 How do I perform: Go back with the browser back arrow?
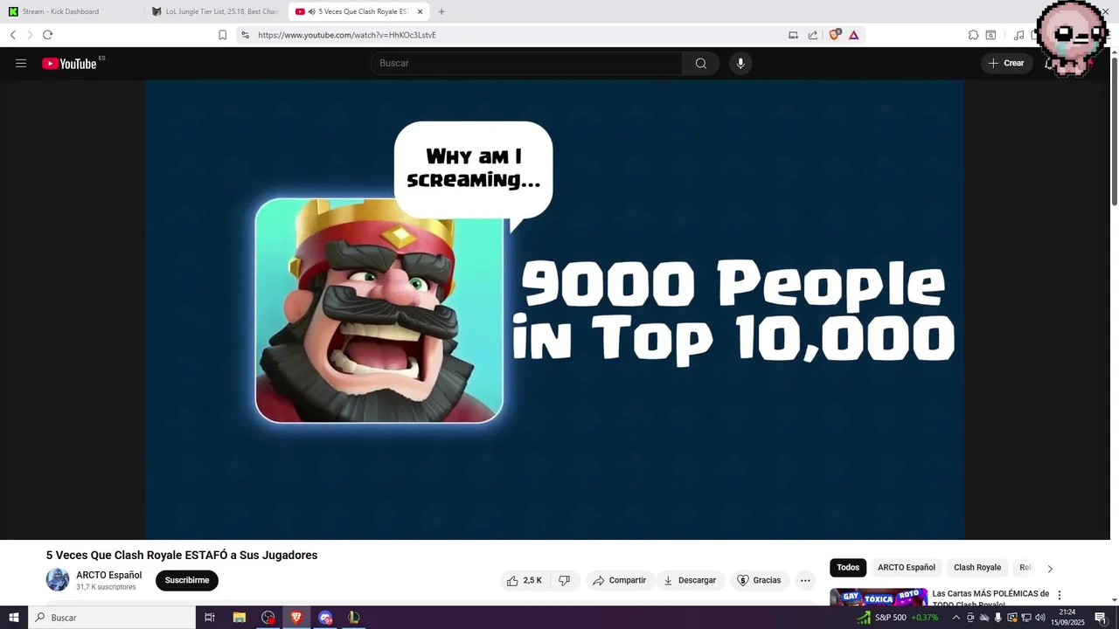pos(13,35)
